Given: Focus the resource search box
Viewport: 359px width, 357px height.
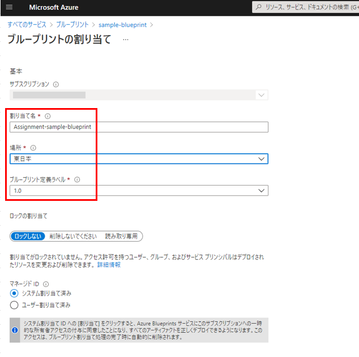Looking at the screenshot, I should click(305, 7).
